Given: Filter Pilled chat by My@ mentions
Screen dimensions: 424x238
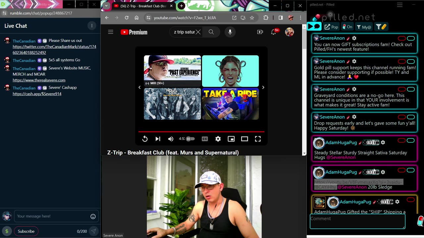Looking at the screenshot, I should (364, 27).
